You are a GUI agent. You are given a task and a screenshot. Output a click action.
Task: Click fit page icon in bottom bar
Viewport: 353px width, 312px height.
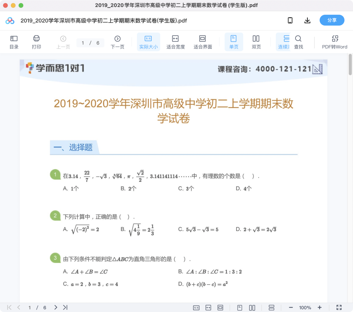[220, 307]
